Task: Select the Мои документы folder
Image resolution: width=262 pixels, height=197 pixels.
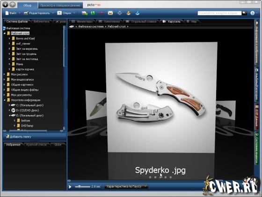Action: tap(21, 95)
